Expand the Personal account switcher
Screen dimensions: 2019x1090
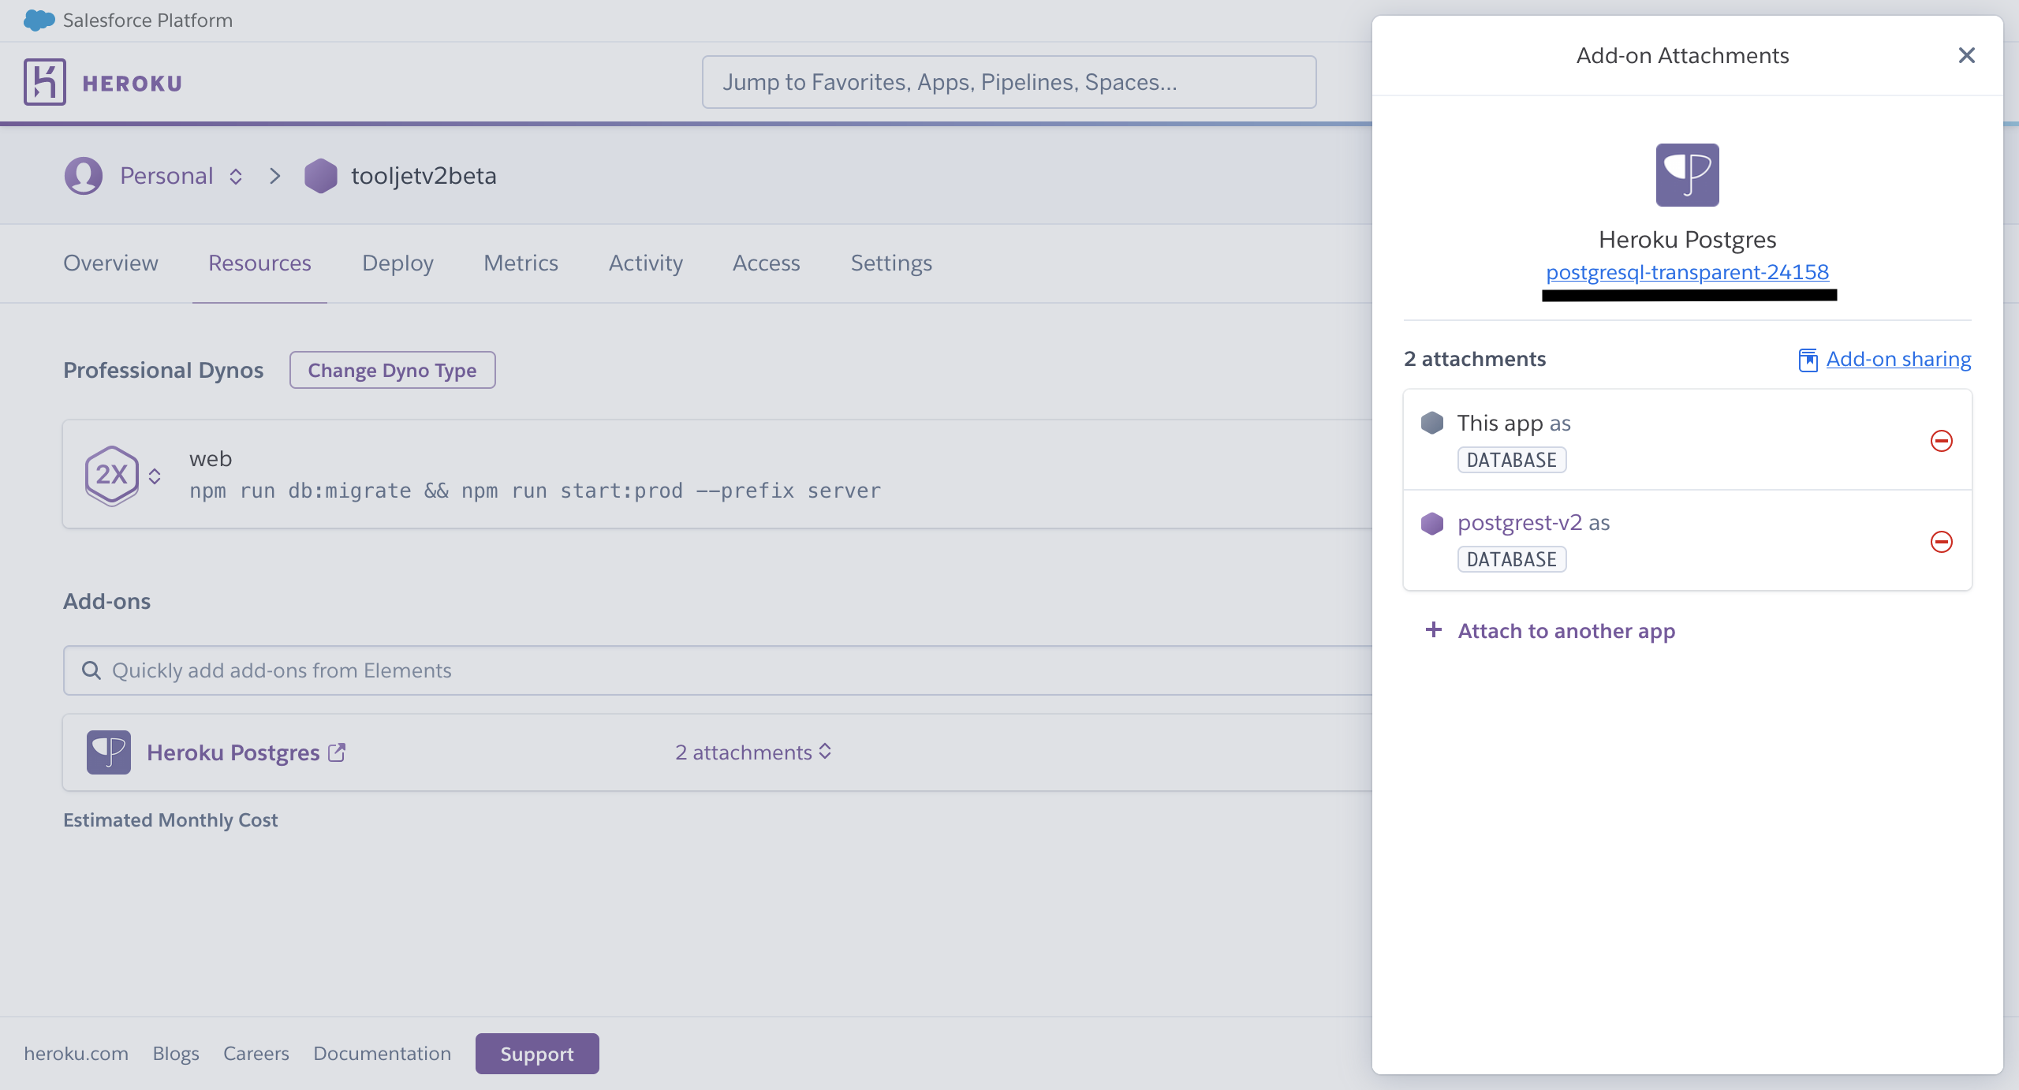pyautogui.click(x=236, y=176)
